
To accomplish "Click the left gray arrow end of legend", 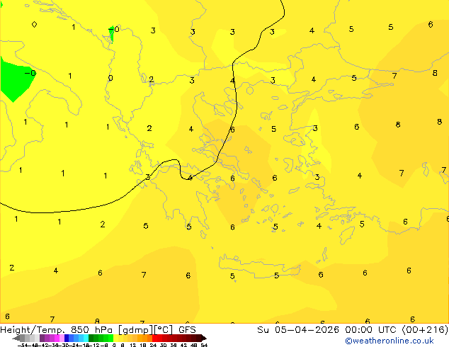I will point(16,339).
